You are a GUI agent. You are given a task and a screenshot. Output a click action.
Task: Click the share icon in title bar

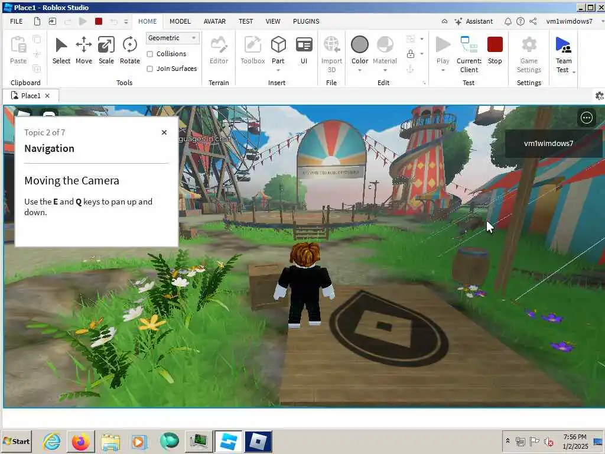tap(533, 22)
